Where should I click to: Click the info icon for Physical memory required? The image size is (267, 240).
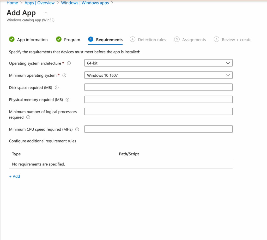68,99
